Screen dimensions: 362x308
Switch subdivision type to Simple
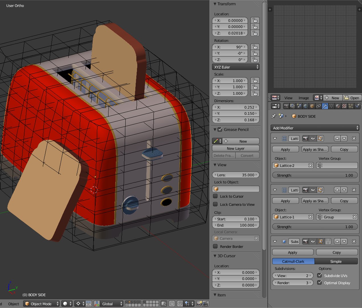336,261
